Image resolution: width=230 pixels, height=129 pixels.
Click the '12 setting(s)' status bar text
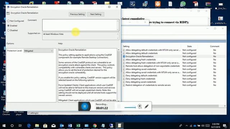click(x=33, y=113)
